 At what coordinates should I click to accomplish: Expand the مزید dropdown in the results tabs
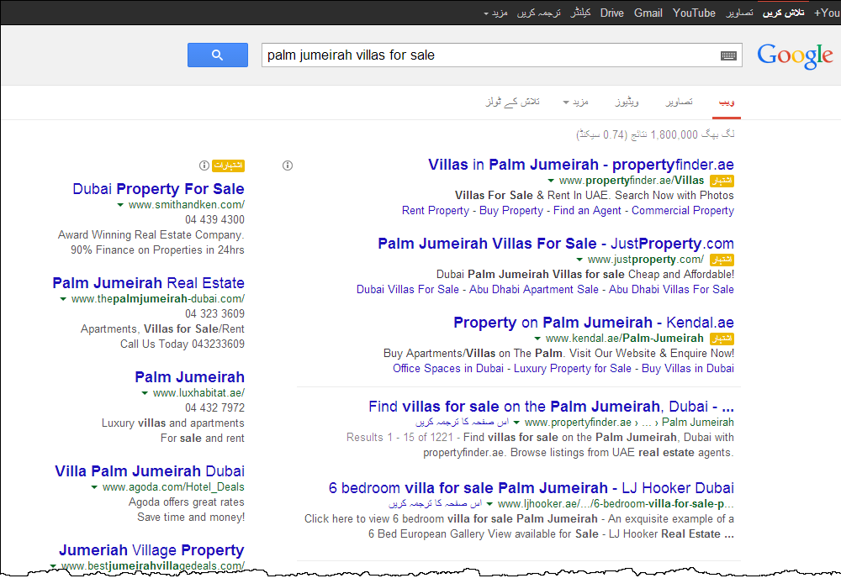point(575,102)
